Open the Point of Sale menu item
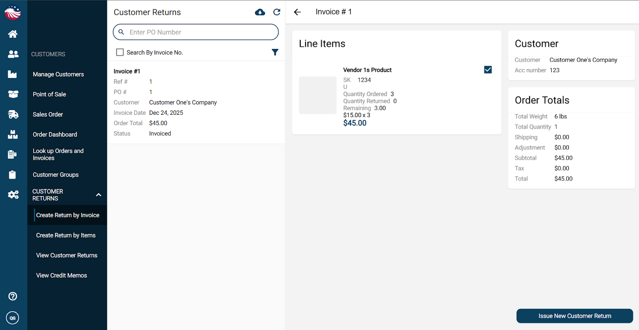The height and width of the screenshot is (330, 639). [x=50, y=94]
